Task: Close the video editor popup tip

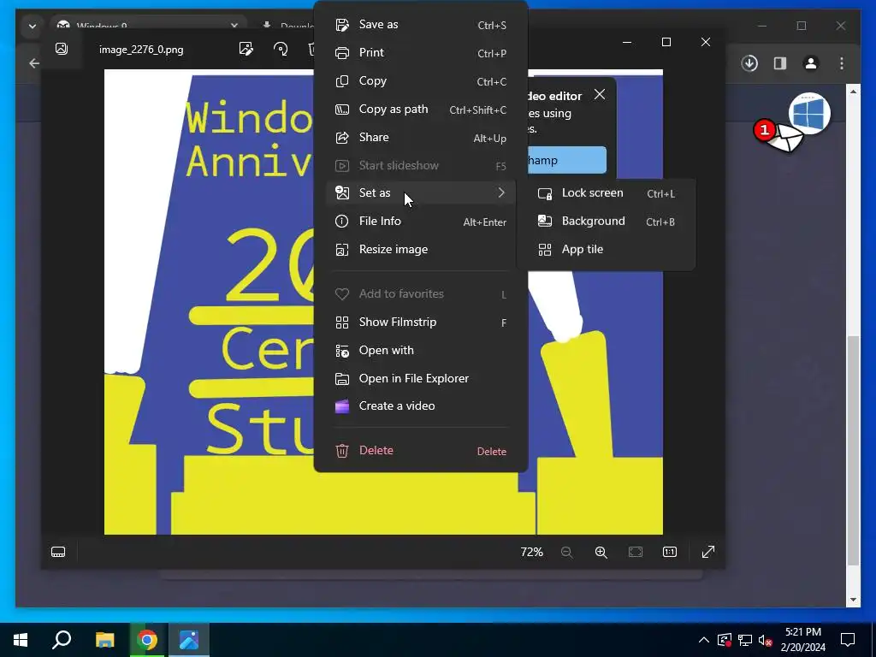Action: coord(600,94)
